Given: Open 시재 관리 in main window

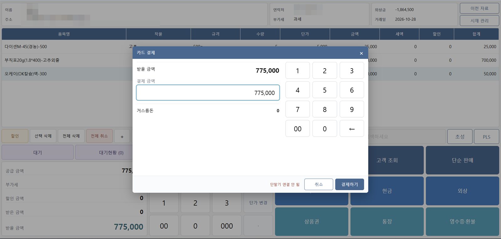Looking at the screenshot, I should [479, 21].
